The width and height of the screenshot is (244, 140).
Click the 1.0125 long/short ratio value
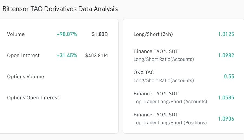coord(226,34)
